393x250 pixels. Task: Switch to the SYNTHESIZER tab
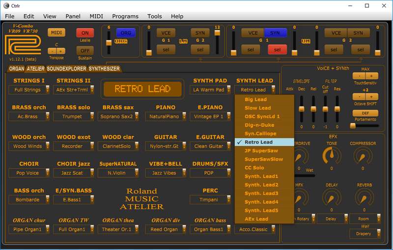104,69
